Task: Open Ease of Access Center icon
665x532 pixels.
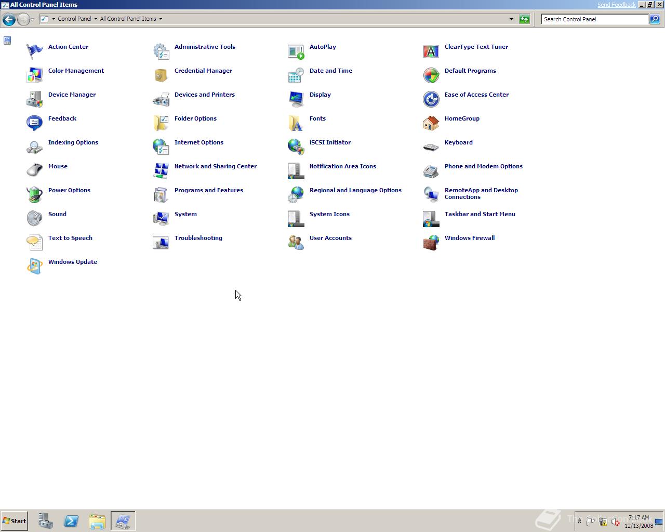Action: click(x=431, y=99)
